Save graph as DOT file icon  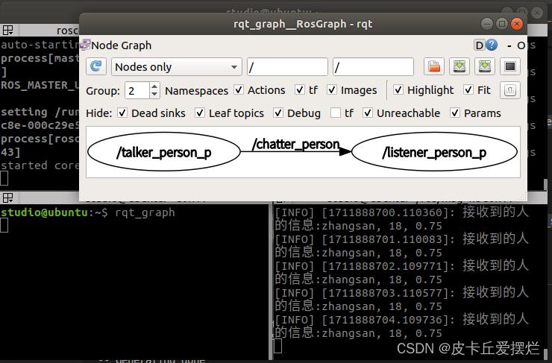[x=460, y=66]
